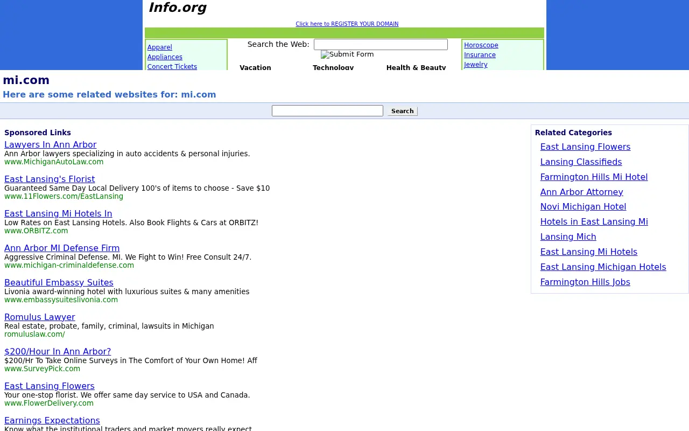
Task: Select East Lansing Mi Hotels related category
Action: (588, 252)
